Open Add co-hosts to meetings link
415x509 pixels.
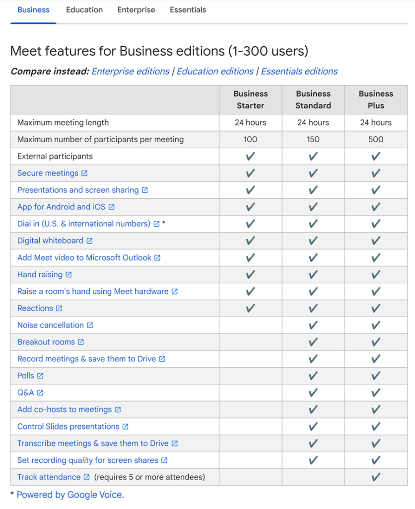[x=65, y=410]
